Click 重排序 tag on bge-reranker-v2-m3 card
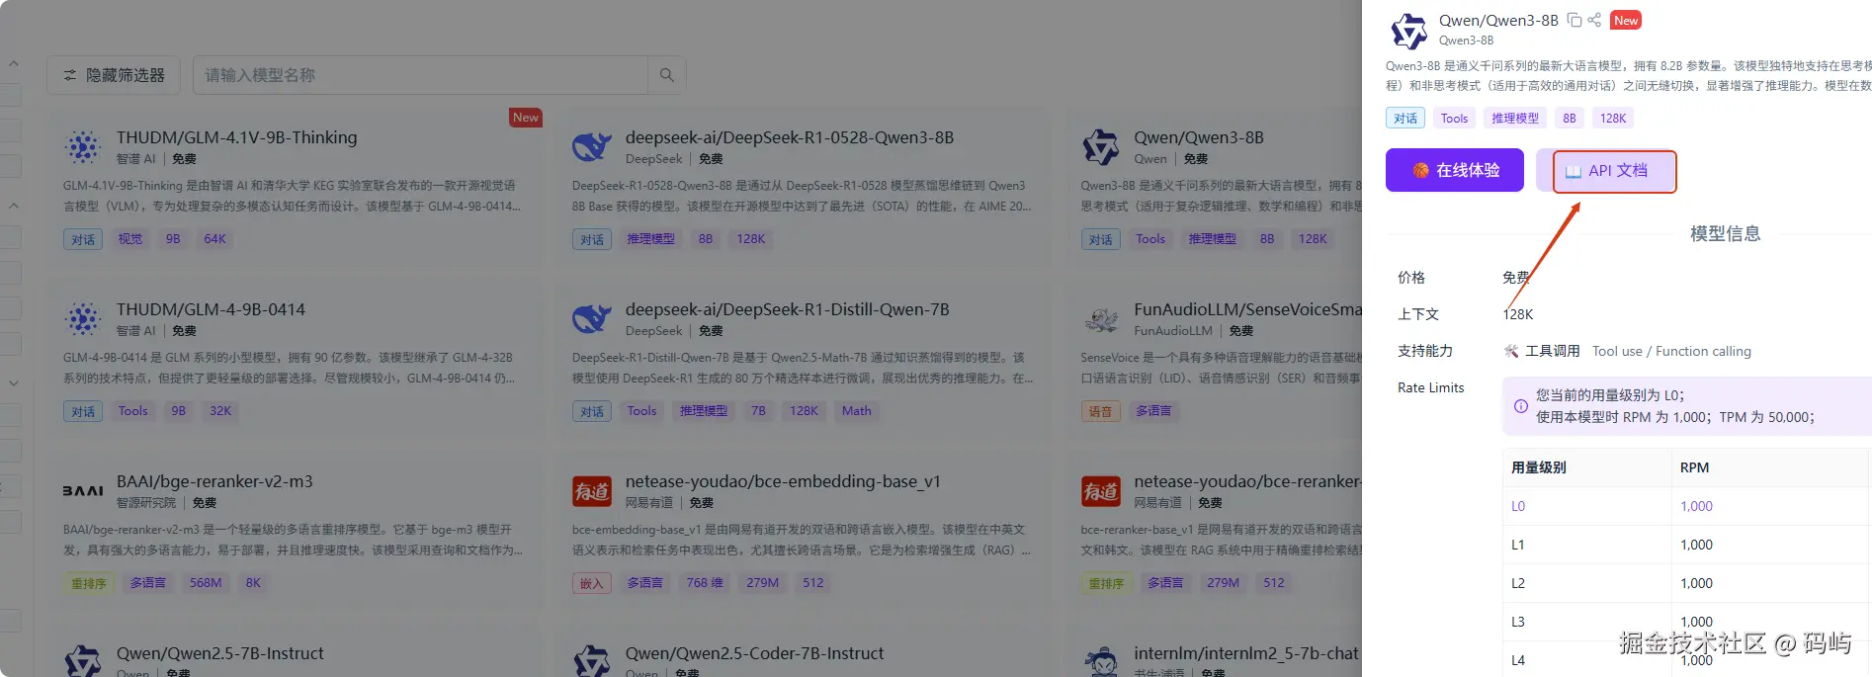The image size is (1872, 677). coord(88,583)
